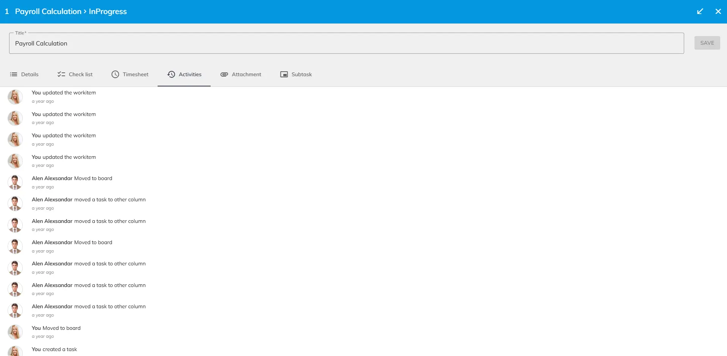Open the Timesheet tab
This screenshot has height=356, width=727.
(x=135, y=74)
